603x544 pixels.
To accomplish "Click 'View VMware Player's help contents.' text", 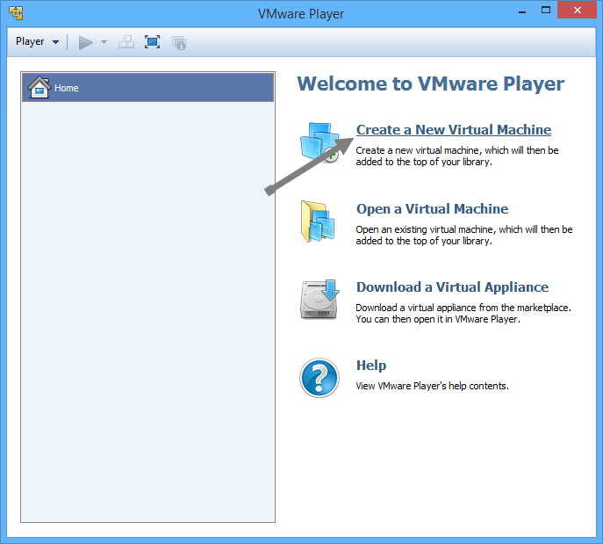I will (432, 386).
